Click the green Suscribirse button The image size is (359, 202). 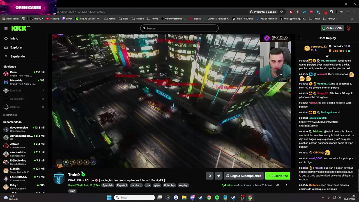tap(278, 176)
